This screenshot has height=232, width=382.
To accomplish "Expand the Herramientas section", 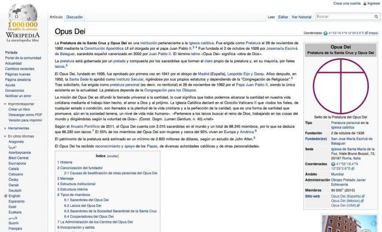I will tap(5, 128).
